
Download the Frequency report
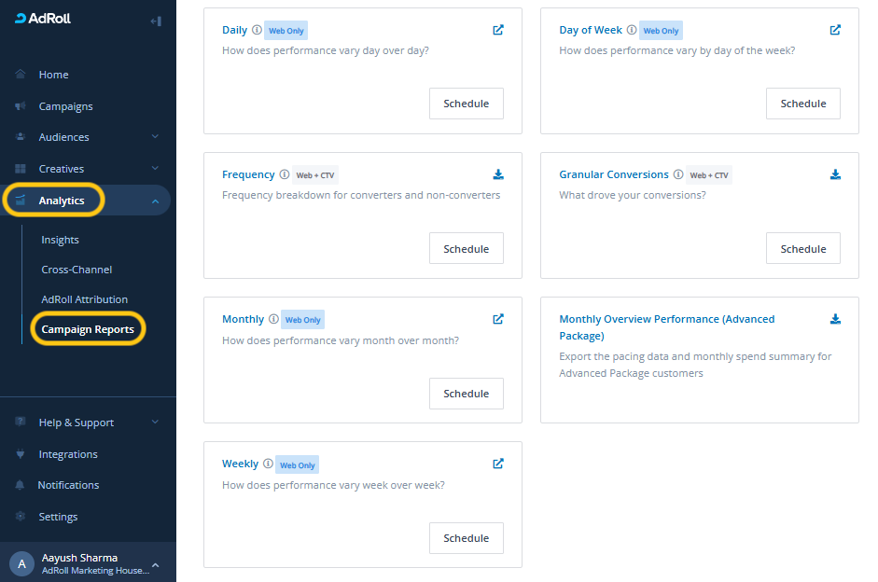498,174
